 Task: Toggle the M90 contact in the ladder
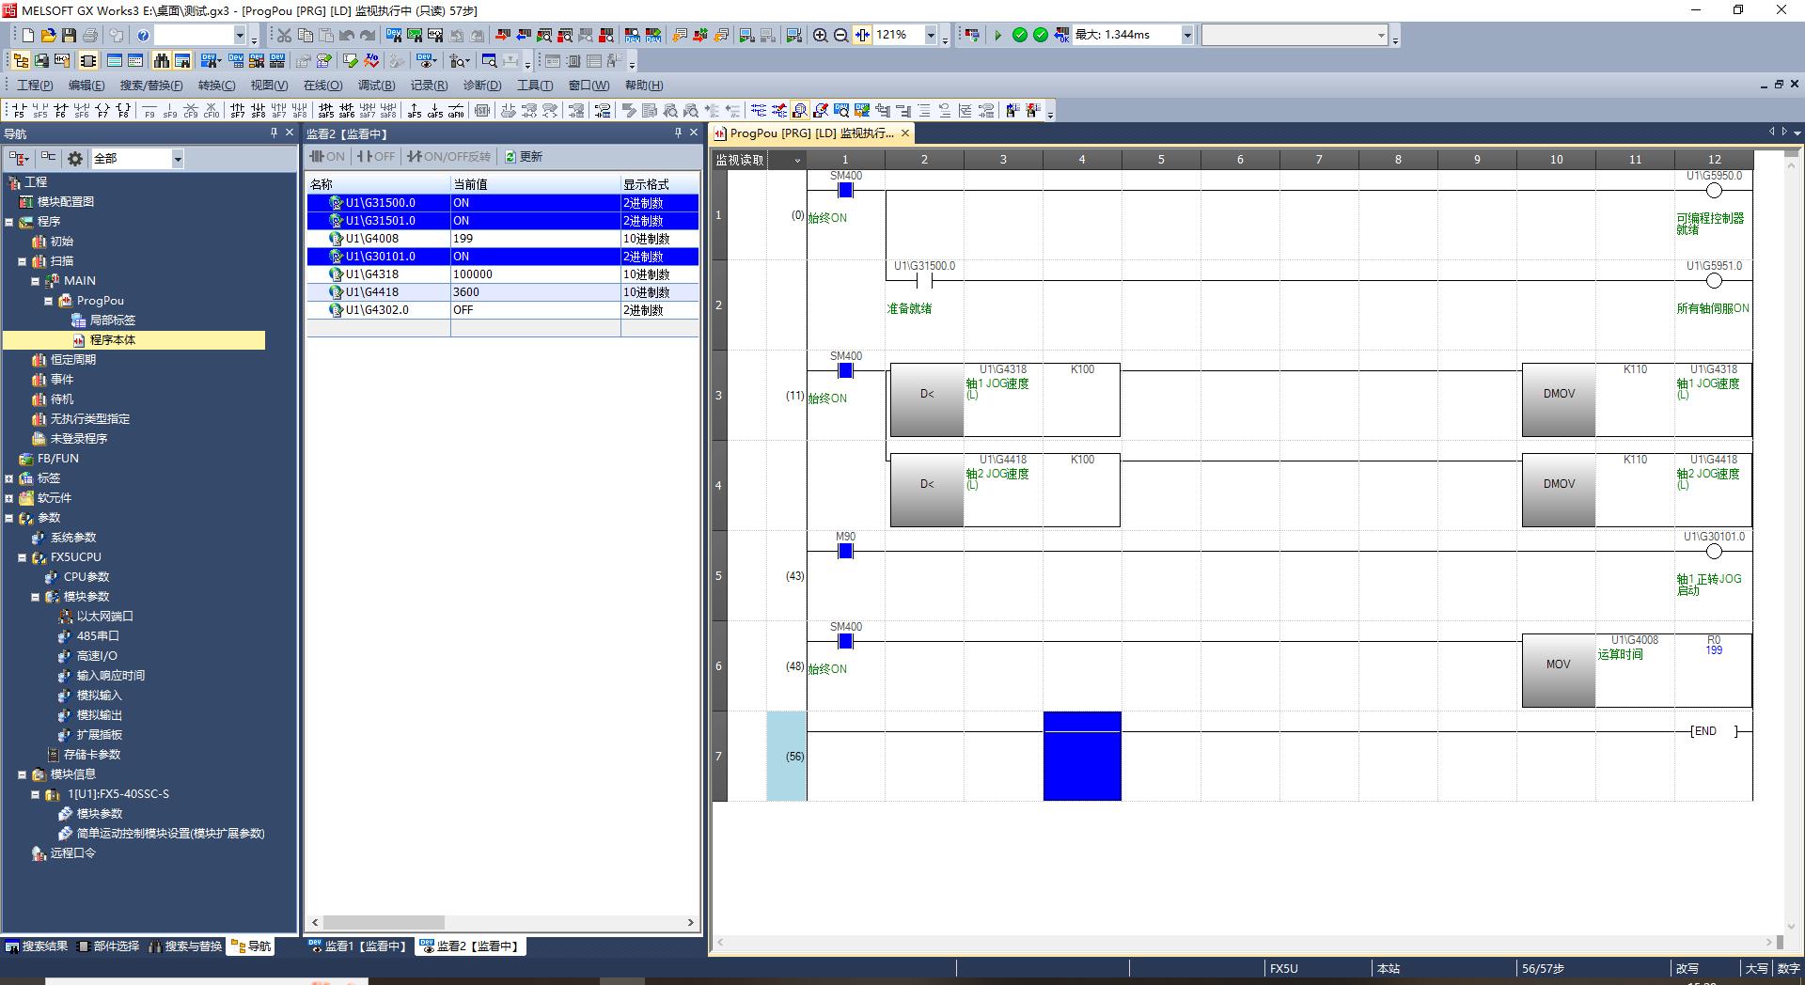click(x=845, y=552)
